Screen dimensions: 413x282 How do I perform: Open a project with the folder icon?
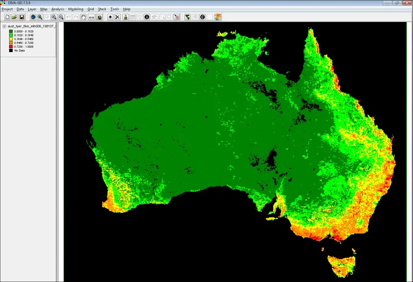tap(14, 17)
